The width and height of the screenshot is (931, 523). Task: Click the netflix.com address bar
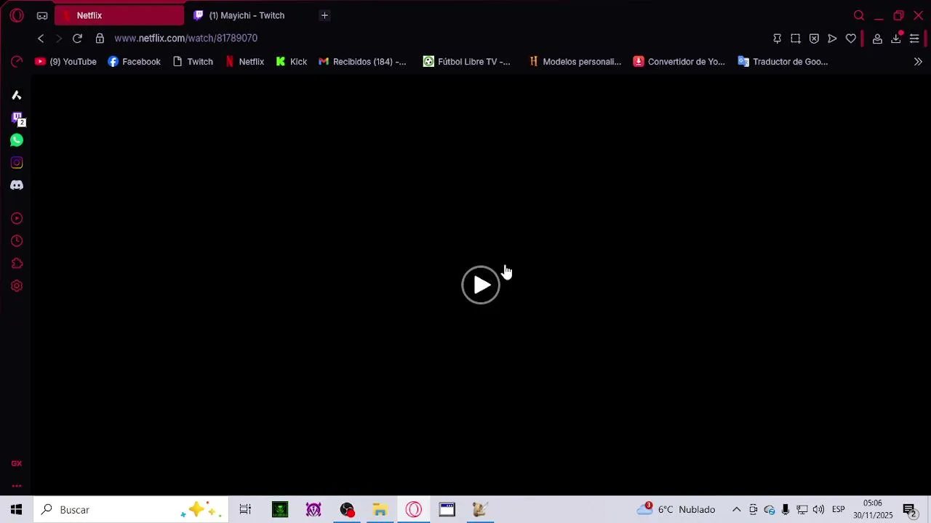185,38
